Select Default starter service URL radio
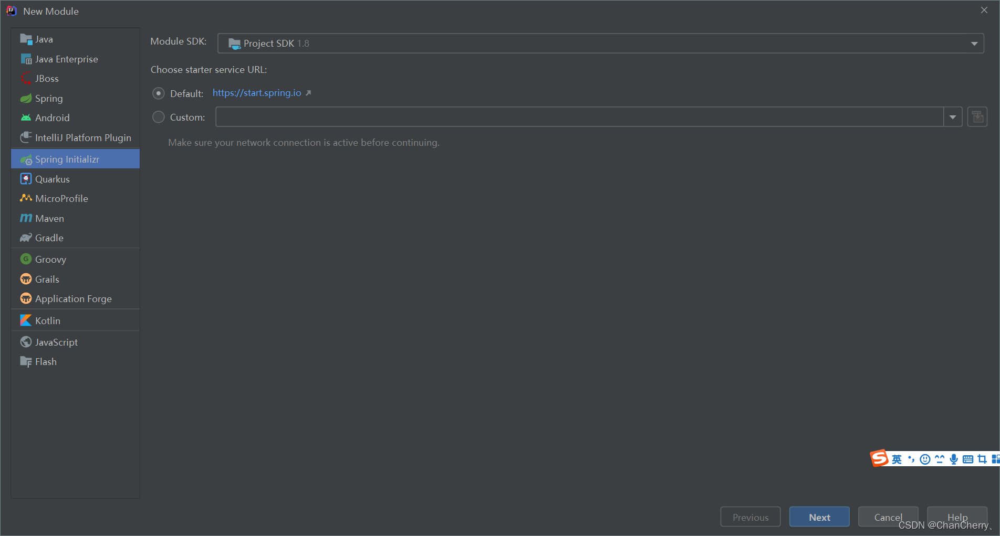The height and width of the screenshot is (536, 1000). [159, 93]
